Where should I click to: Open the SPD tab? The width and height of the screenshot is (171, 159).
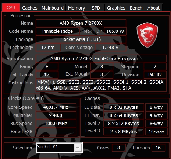[96, 8]
